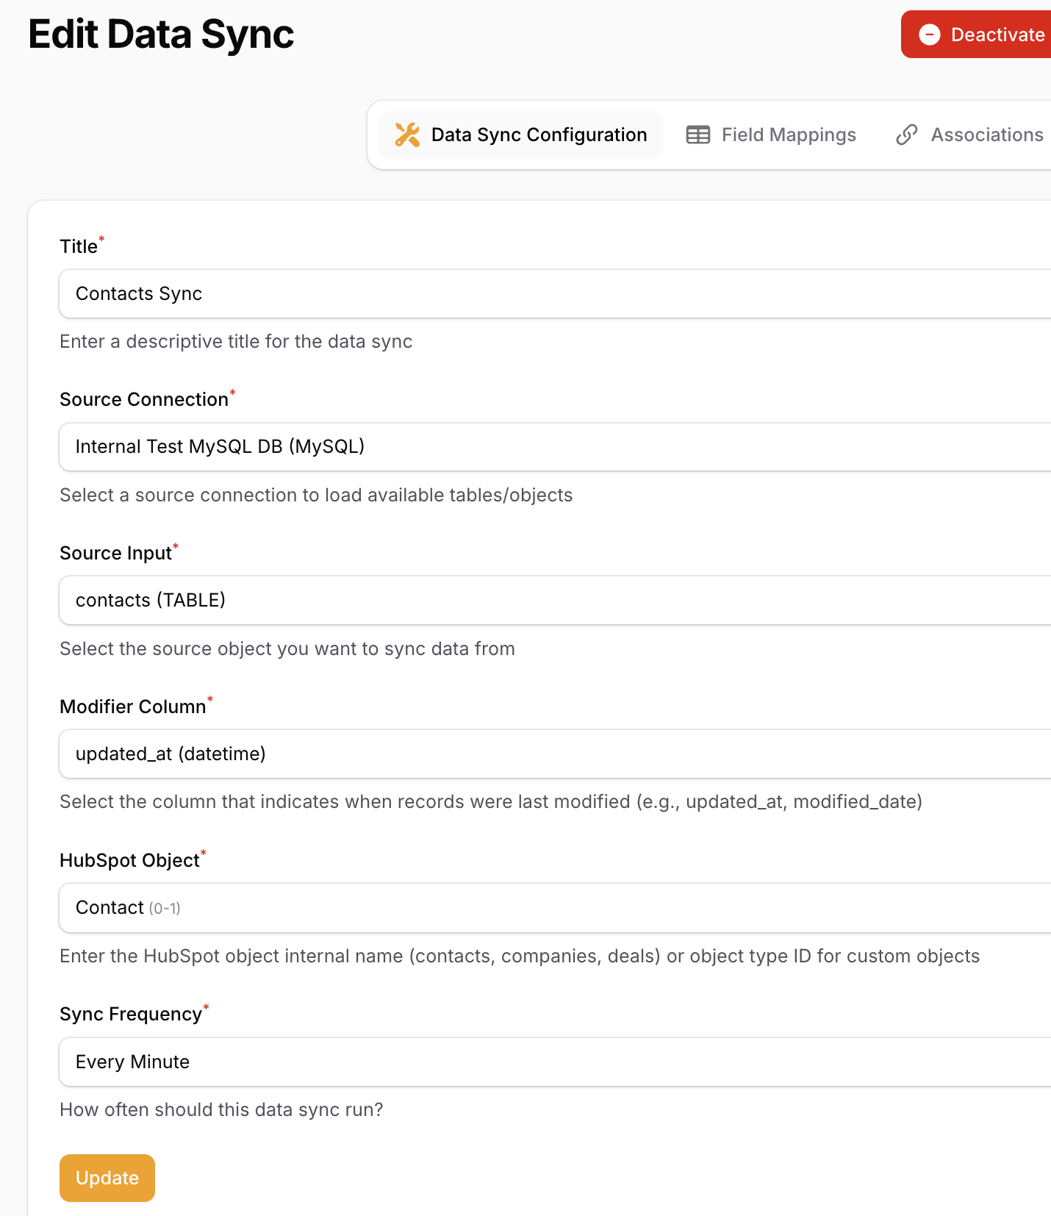
Task: Click the HubSpot Object label
Action: 129,860
